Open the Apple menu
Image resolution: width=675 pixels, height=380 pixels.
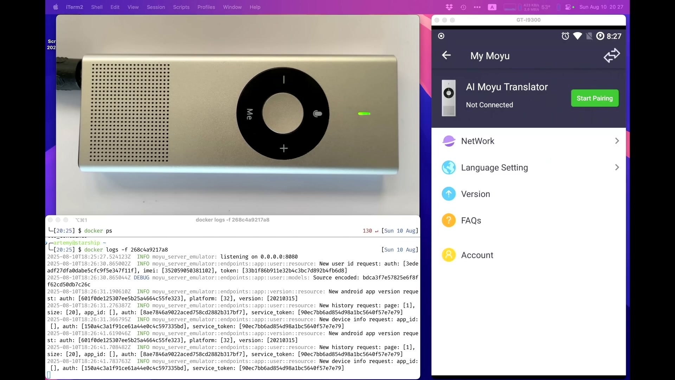pyautogui.click(x=56, y=7)
